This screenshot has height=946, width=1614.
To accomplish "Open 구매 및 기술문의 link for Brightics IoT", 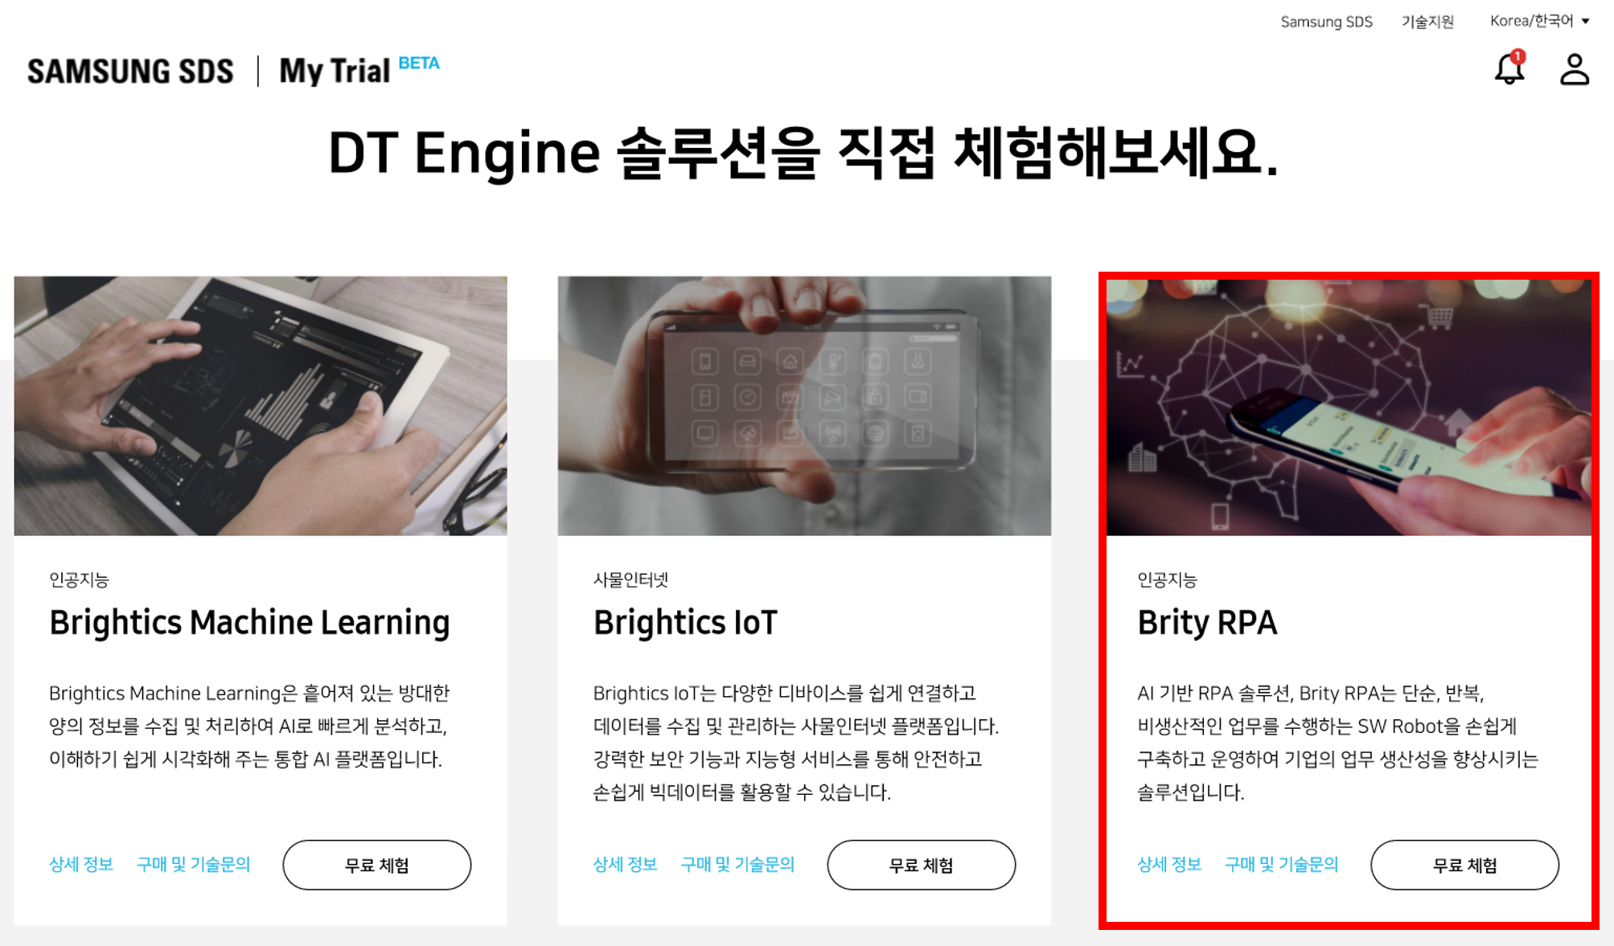I will (x=737, y=864).
